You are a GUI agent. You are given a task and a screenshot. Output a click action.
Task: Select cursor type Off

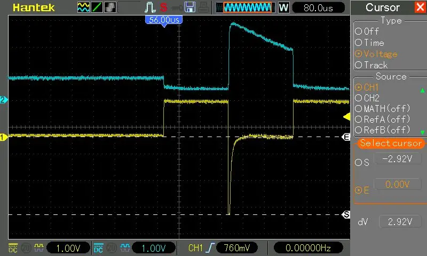tap(367, 31)
